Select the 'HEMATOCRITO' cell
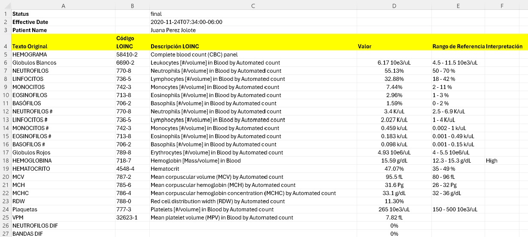 pyautogui.click(x=63, y=169)
